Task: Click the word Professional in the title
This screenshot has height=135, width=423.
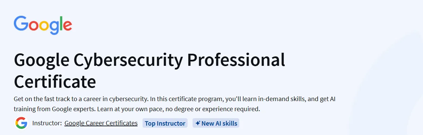Action: point(237,60)
